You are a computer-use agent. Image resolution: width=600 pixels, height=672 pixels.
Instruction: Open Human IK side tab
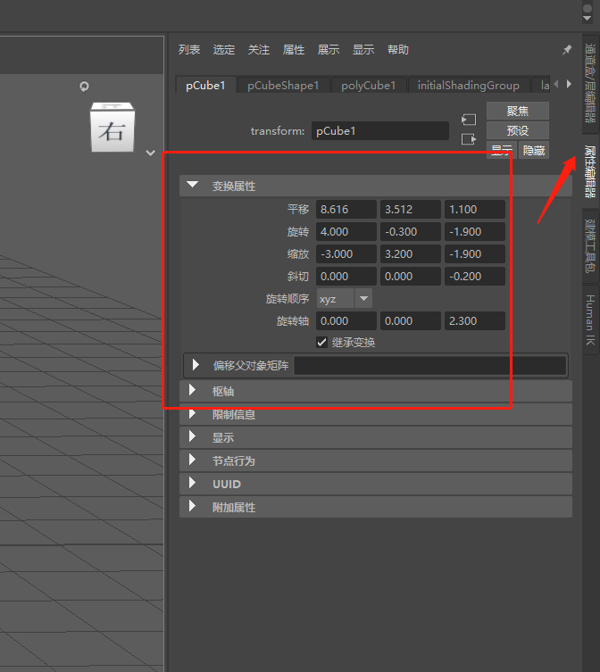click(590, 319)
